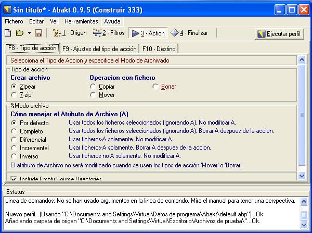Close the Abakt window
This screenshot has height=233, width=312.
click(x=304, y=9)
